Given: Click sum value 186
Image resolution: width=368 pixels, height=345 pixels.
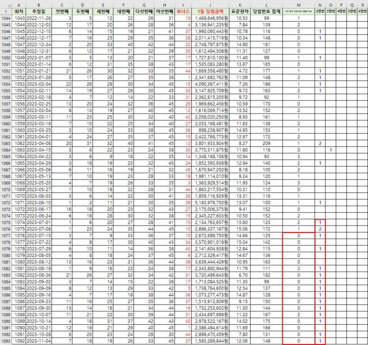Looking at the screenshot, I should tap(266, 84).
